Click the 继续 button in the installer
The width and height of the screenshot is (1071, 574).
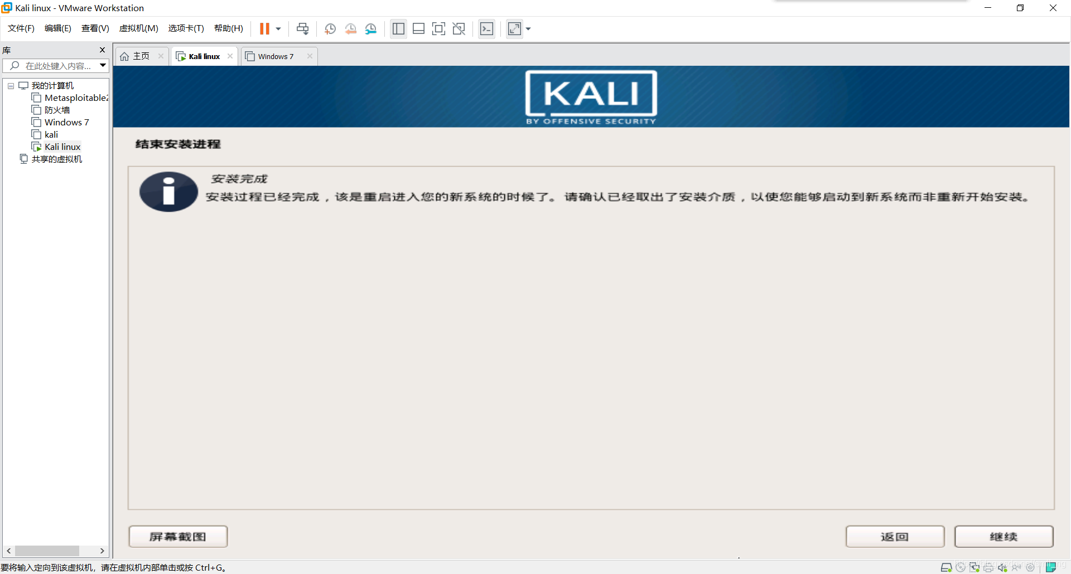(x=1004, y=536)
